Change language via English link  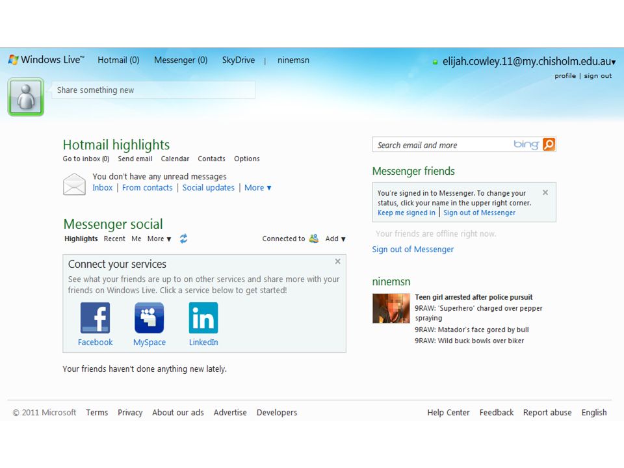594,413
